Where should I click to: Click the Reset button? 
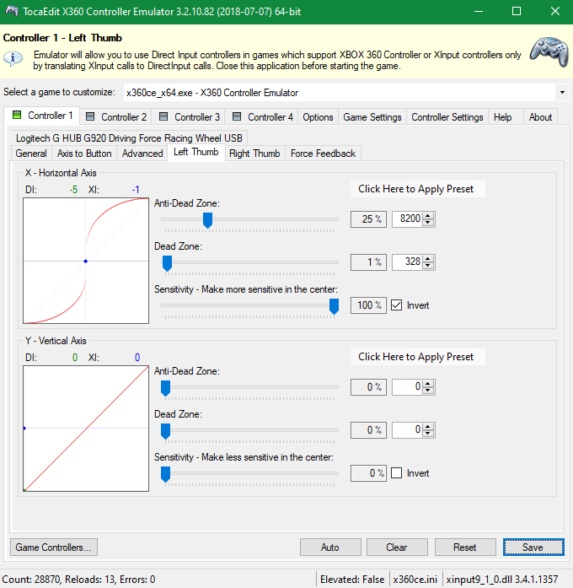(465, 548)
